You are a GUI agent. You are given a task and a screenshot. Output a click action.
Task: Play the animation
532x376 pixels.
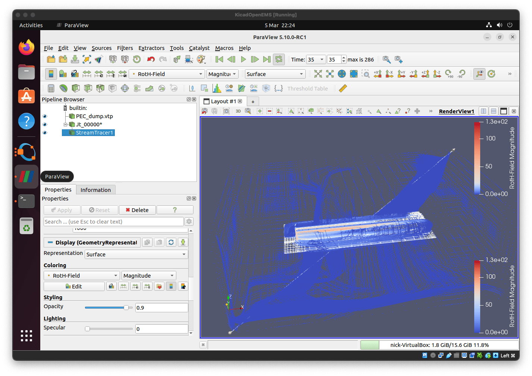[243, 59]
